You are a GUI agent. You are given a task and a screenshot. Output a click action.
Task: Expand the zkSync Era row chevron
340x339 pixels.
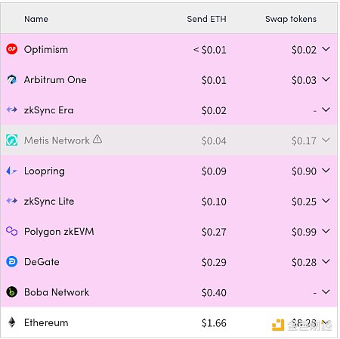click(326, 109)
